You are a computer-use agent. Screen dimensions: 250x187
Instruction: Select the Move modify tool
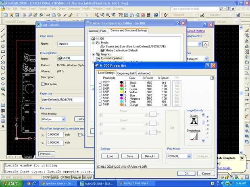point(247,57)
